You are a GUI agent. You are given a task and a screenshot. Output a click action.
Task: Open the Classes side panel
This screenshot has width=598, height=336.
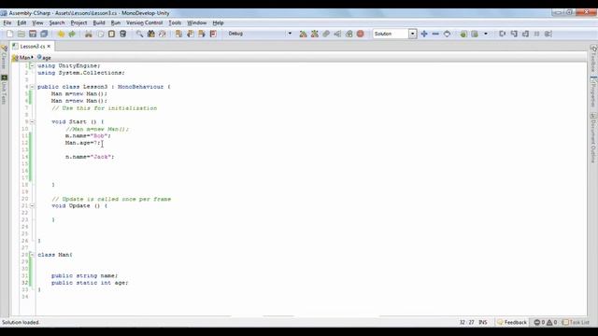[4, 57]
